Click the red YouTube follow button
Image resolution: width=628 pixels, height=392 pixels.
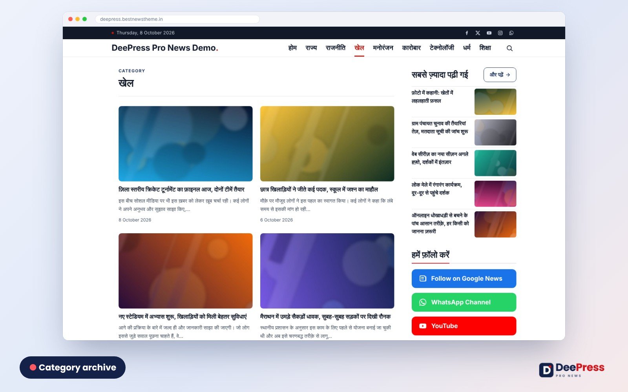464,326
